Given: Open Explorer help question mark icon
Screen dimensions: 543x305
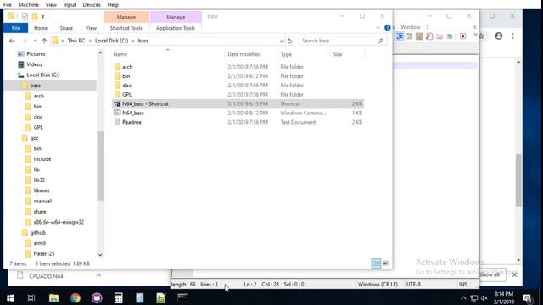Looking at the screenshot, I should pyautogui.click(x=388, y=28).
